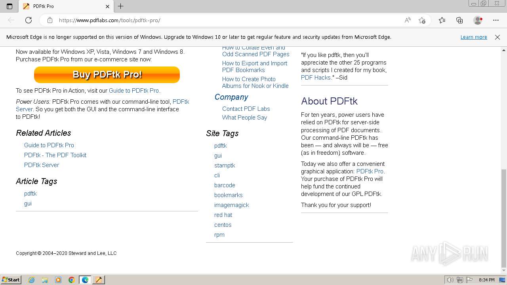Select the centos site tag
The height and width of the screenshot is (285, 507).
click(223, 225)
